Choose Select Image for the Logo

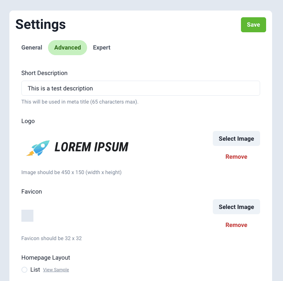tap(236, 139)
